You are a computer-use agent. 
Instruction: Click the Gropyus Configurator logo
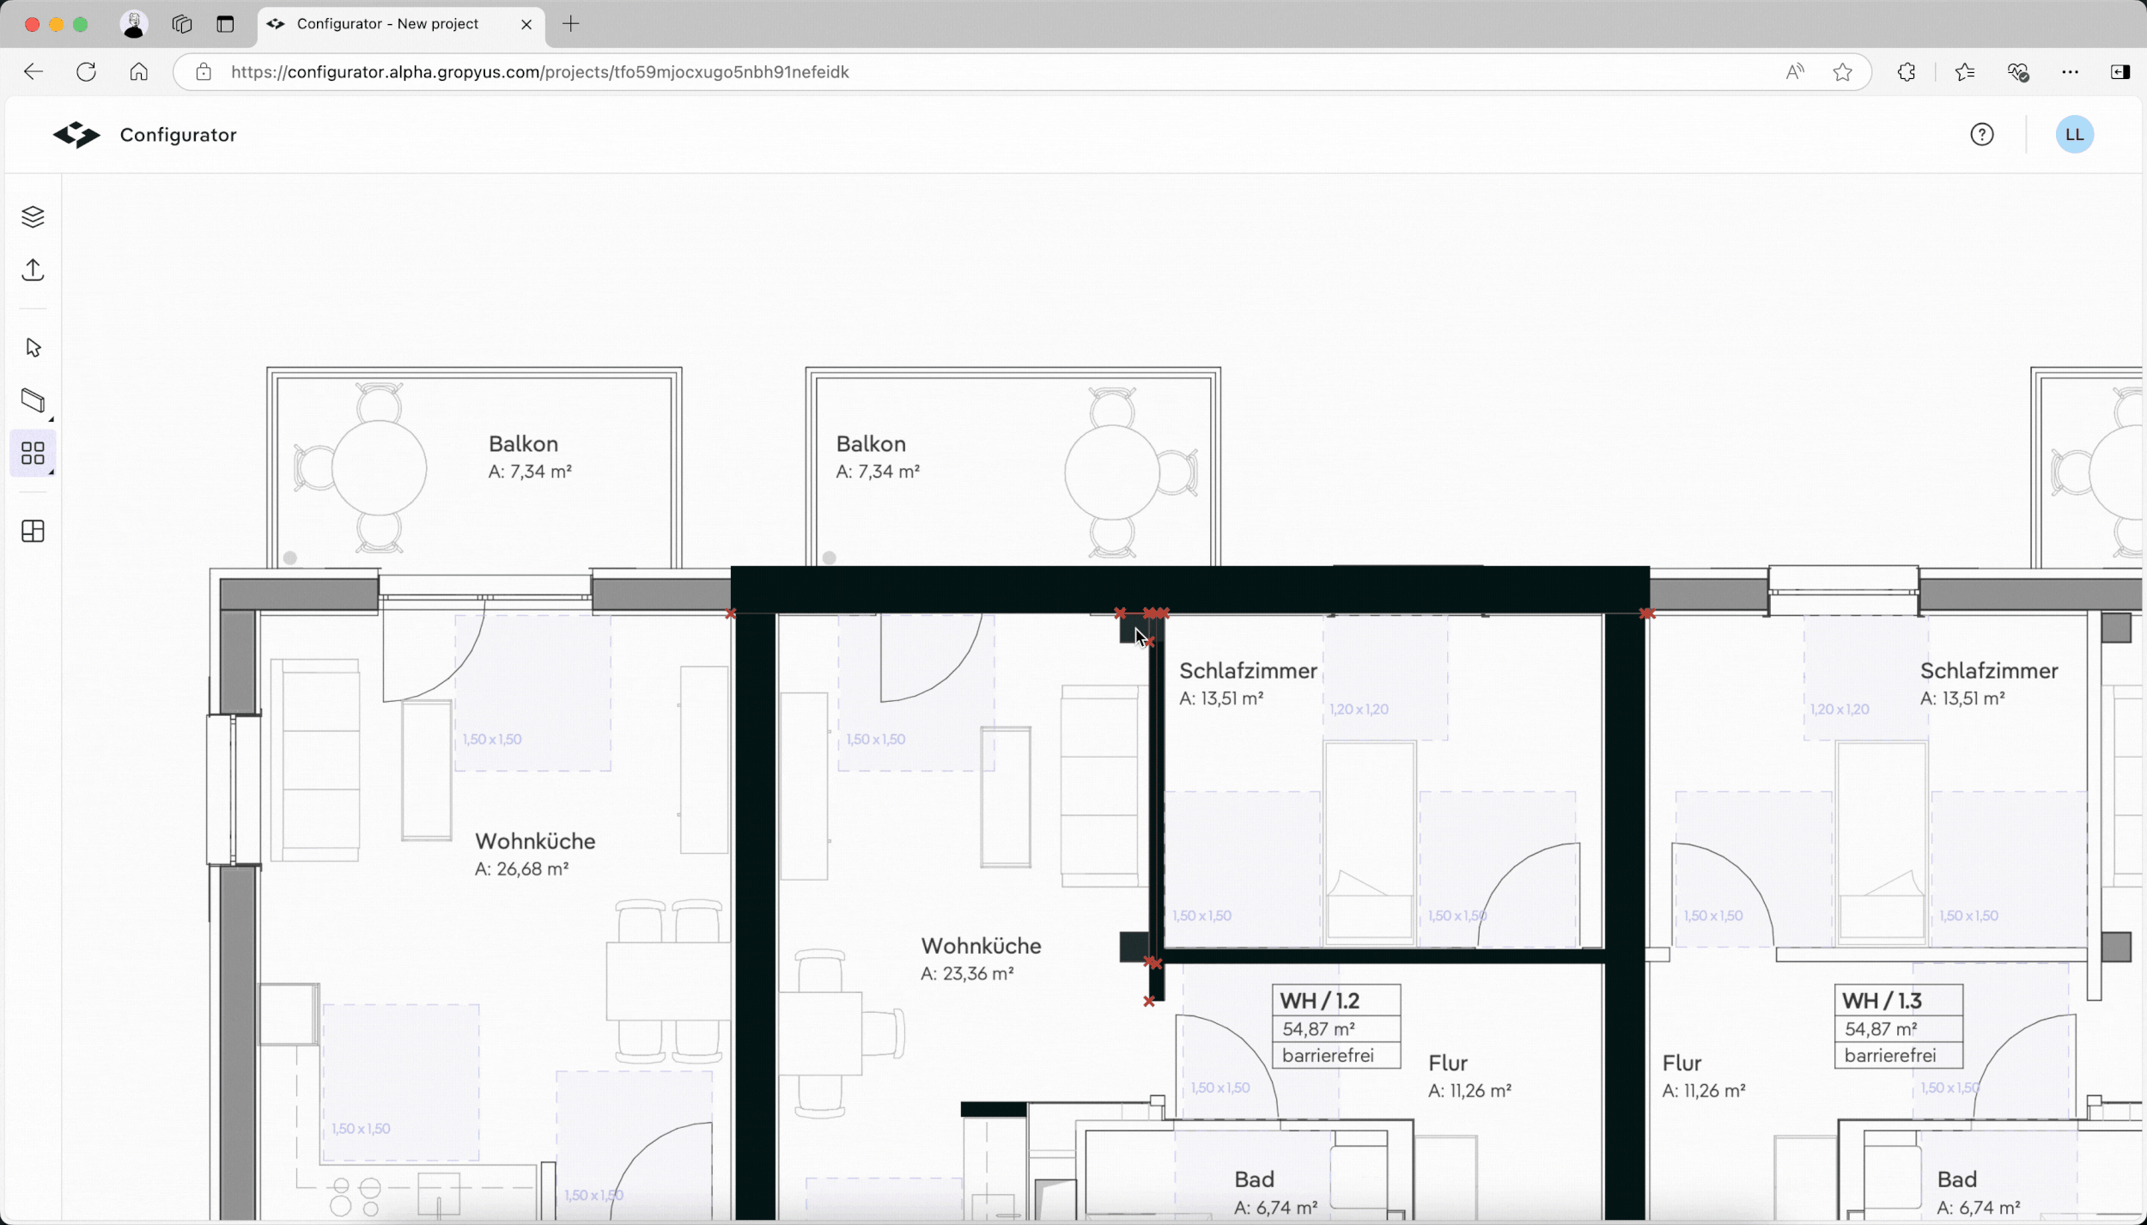click(x=76, y=135)
